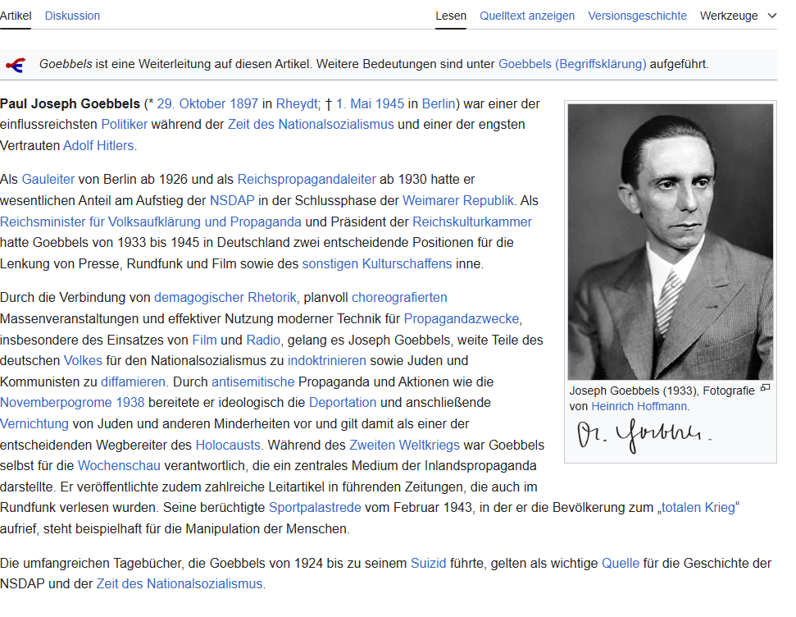Open Quelltext anzeigen
The image size is (796, 617).
pyautogui.click(x=527, y=16)
